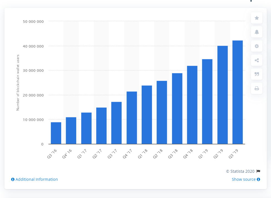271x198 pixels.
Task: Open chart settings gear icon
Action: pyautogui.click(x=257, y=46)
